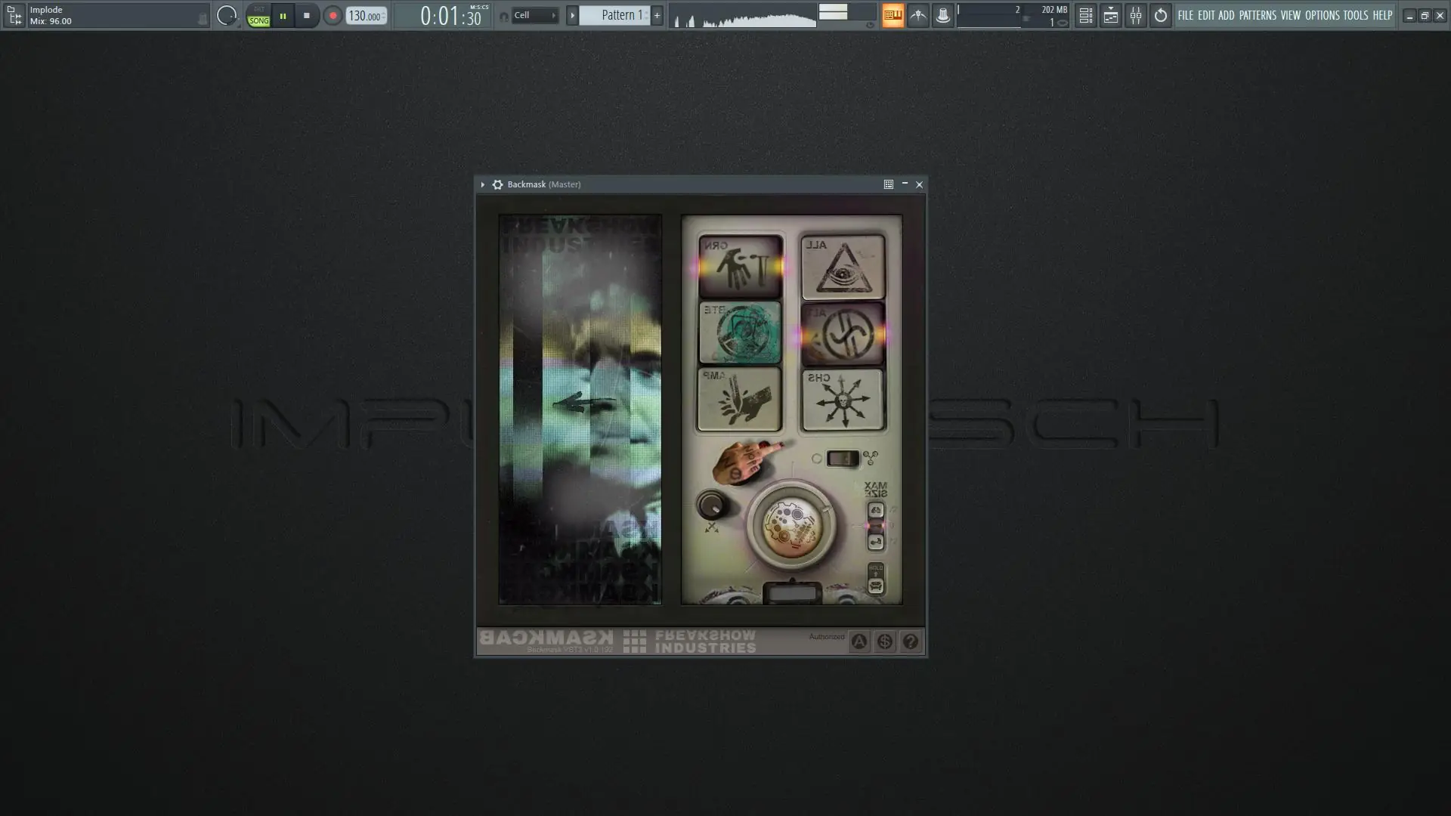Click the GRN hand effect pad
This screenshot has width=1451, height=816.
740,267
